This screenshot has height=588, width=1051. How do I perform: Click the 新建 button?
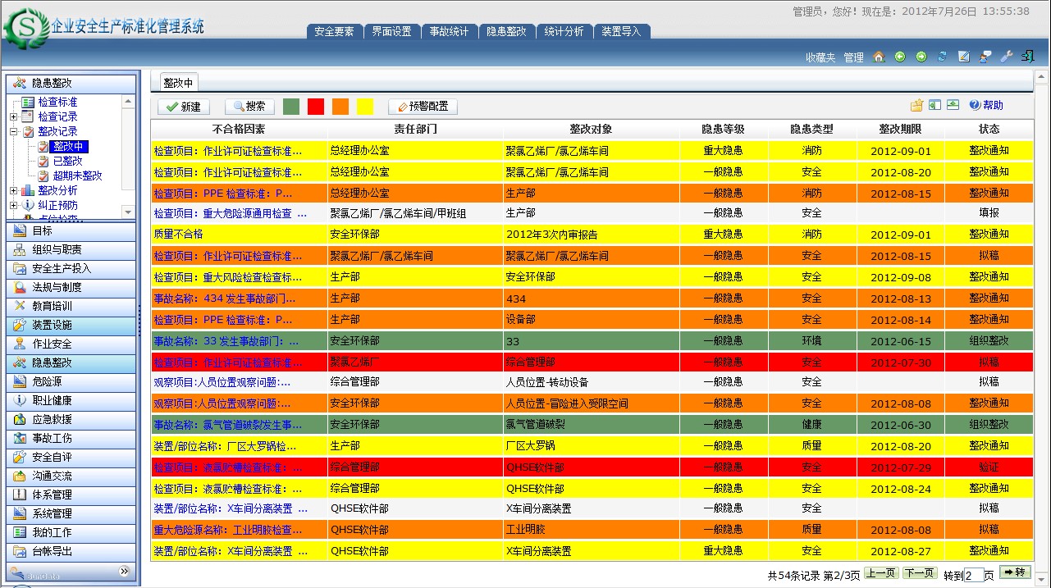point(184,107)
